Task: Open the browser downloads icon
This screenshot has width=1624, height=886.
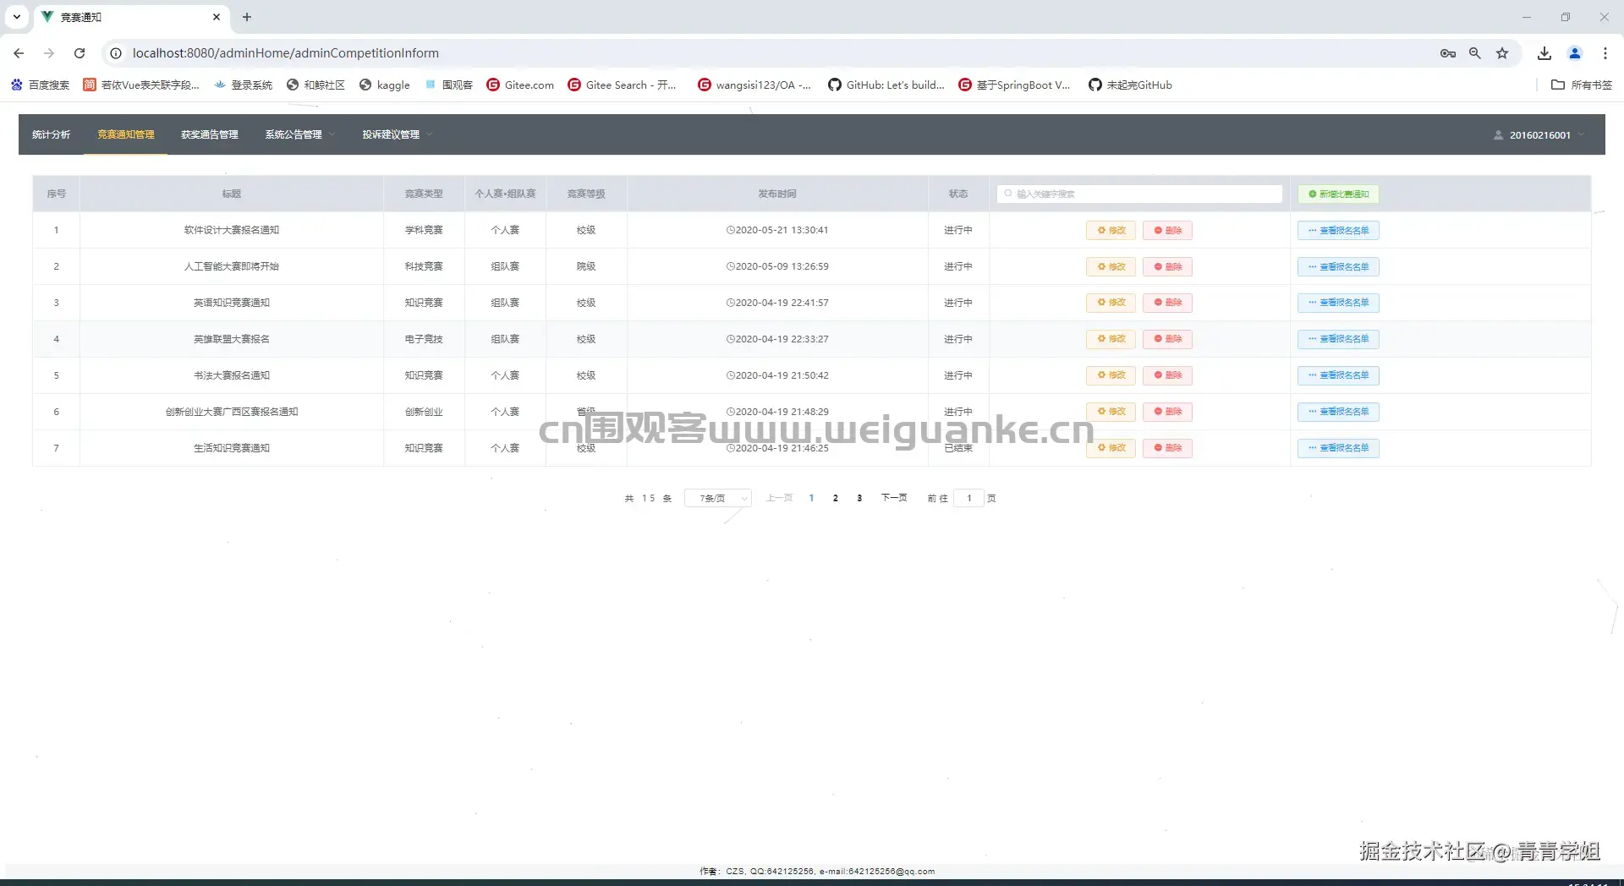Action: [1544, 53]
